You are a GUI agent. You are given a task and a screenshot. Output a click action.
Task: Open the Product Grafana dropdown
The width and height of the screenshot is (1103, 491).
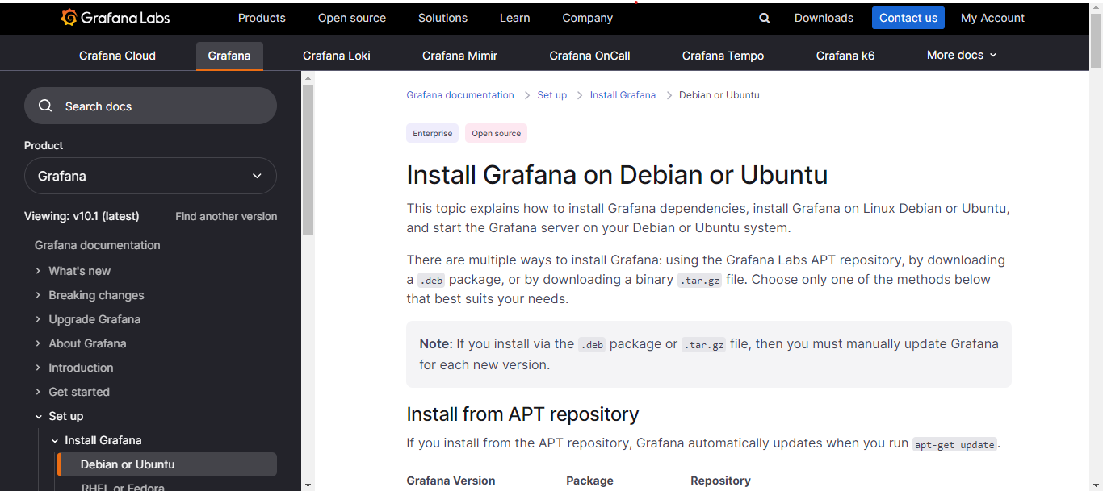tap(150, 176)
